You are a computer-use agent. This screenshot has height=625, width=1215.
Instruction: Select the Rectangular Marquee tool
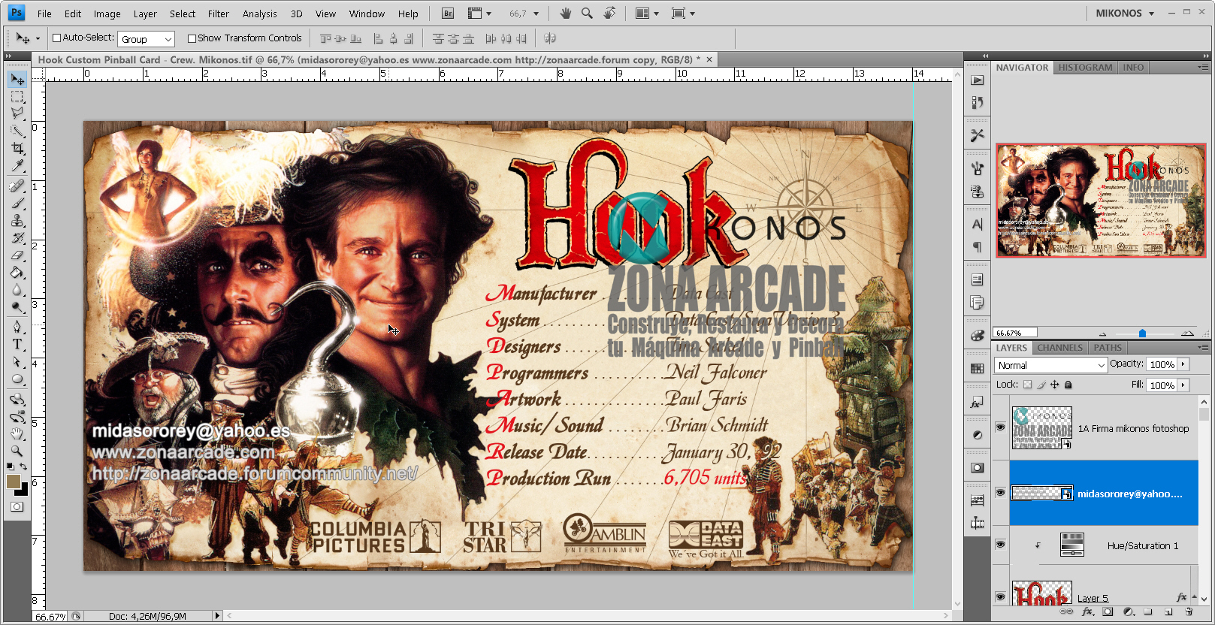point(17,97)
